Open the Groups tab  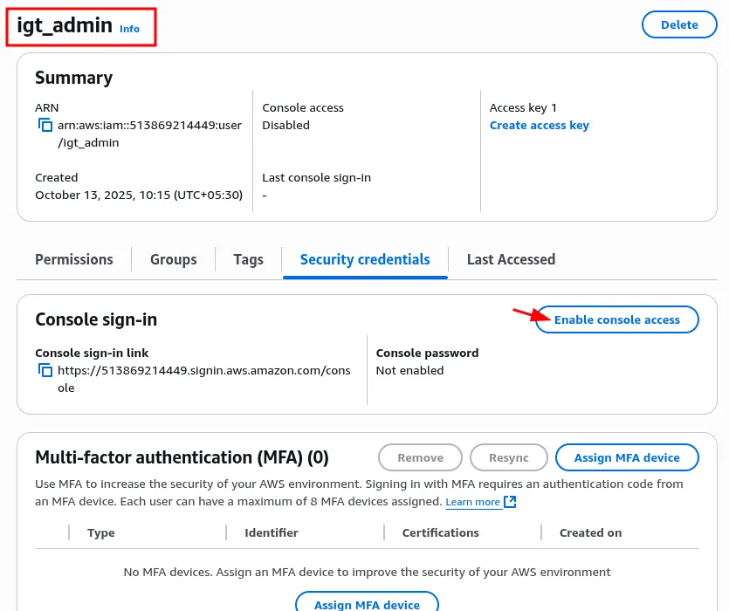tap(173, 259)
